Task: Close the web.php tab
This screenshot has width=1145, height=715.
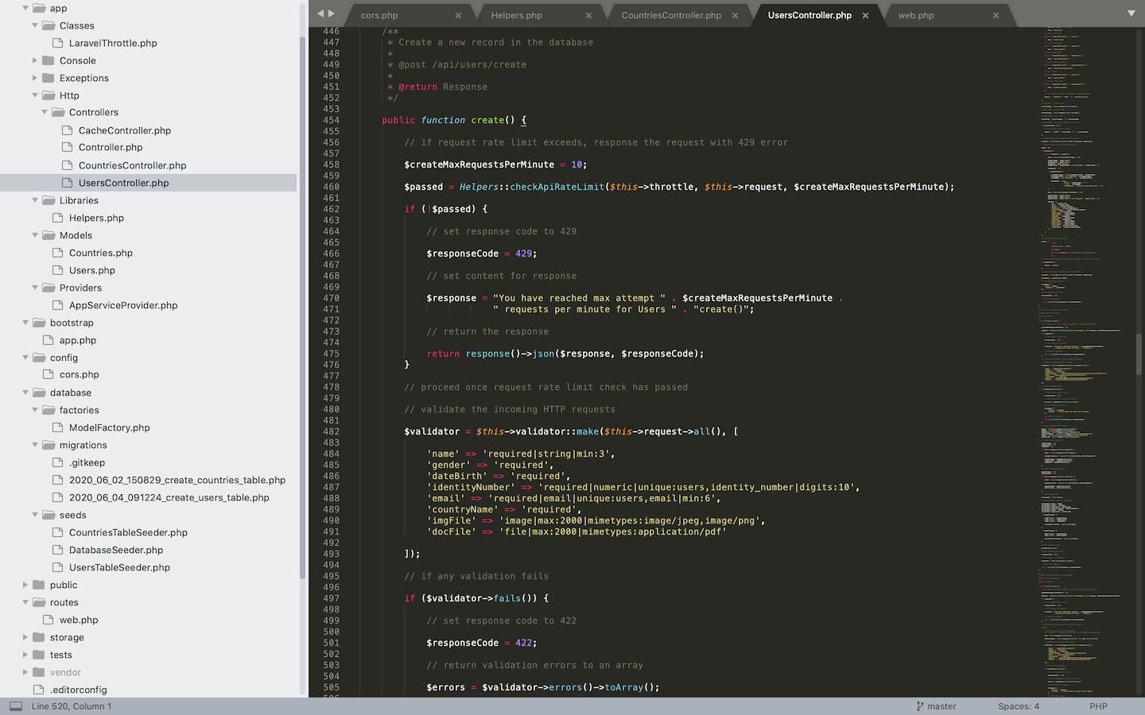Action: 996,15
